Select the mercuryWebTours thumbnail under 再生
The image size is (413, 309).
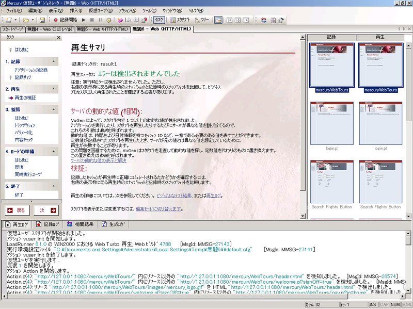click(x=380, y=66)
